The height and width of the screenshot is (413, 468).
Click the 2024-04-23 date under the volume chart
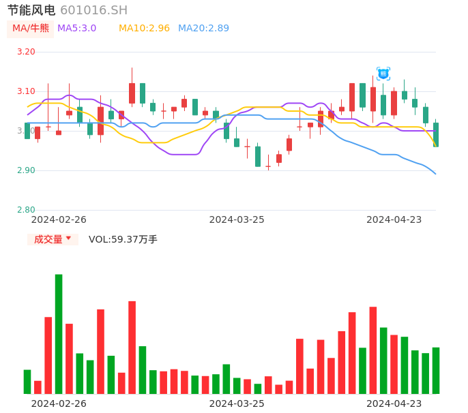point(394,403)
